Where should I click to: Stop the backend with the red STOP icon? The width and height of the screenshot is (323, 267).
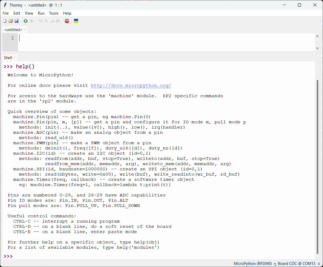[x=67, y=21]
